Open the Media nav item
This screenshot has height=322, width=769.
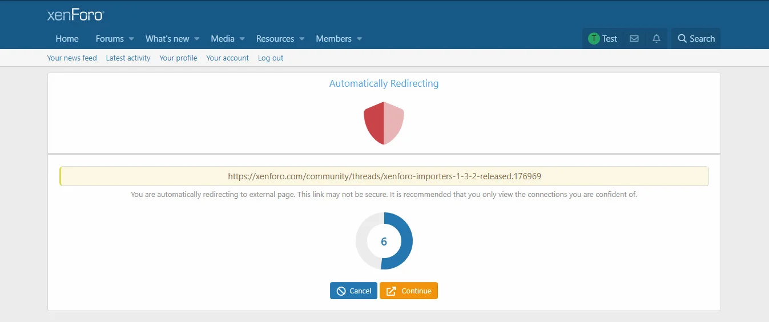pyautogui.click(x=223, y=39)
